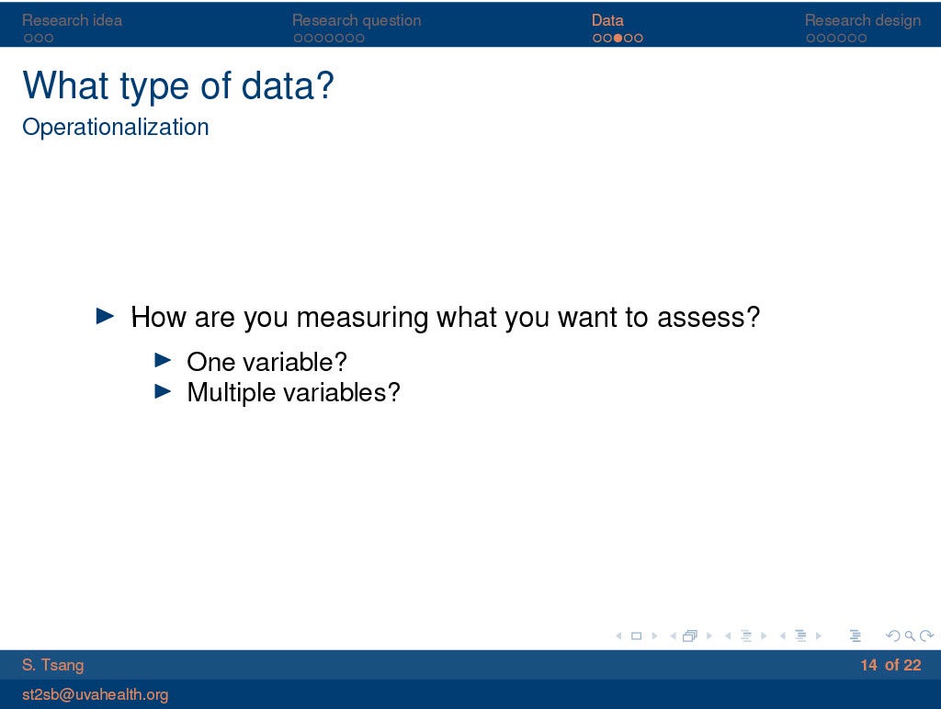Click the st2sb@uvahealth.org email link
941x709 pixels.
pos(95,694)
